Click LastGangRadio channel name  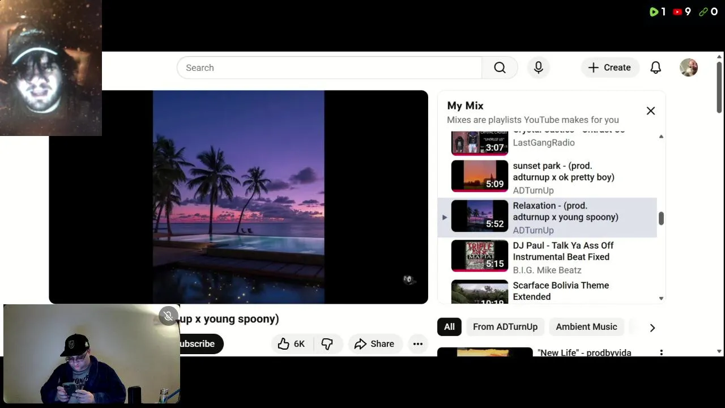pyautogui.click(x=544, y=143)
